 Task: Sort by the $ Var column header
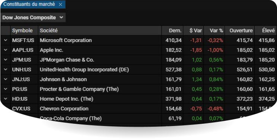194,30
